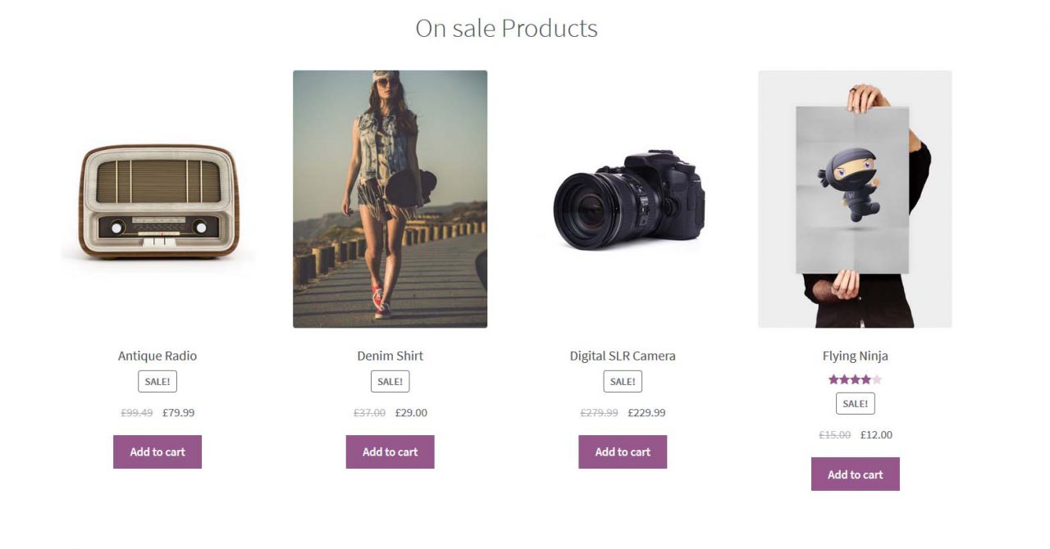Open the Antique Radio product image
This screenshot has width=1050, height=549.
[157, 202]
